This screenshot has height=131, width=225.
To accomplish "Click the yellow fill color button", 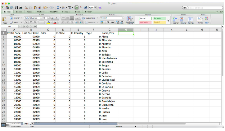I will click(49, 22).
